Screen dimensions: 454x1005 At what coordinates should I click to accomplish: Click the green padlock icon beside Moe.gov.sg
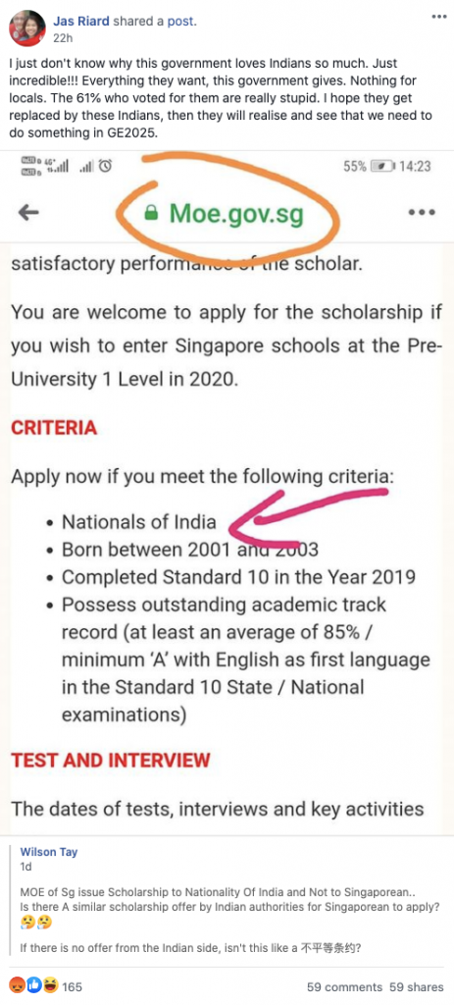pyautogui.click(x=151, y=213)
